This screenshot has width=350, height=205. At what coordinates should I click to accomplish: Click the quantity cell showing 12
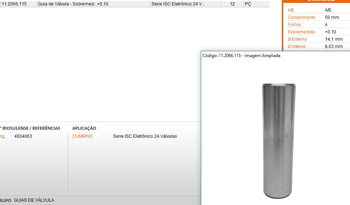[x=232, y=4]
